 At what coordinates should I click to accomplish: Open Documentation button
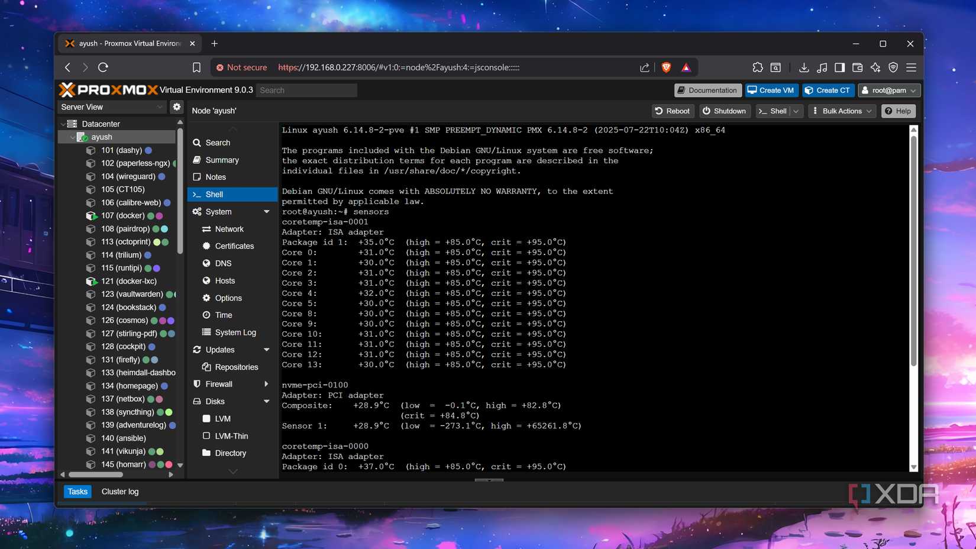(x=707, y=90)
